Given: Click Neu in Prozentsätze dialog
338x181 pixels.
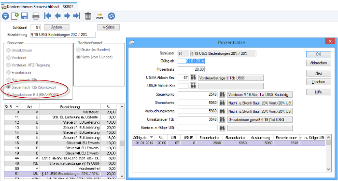Looking at the screenshot, I should 318,73.
